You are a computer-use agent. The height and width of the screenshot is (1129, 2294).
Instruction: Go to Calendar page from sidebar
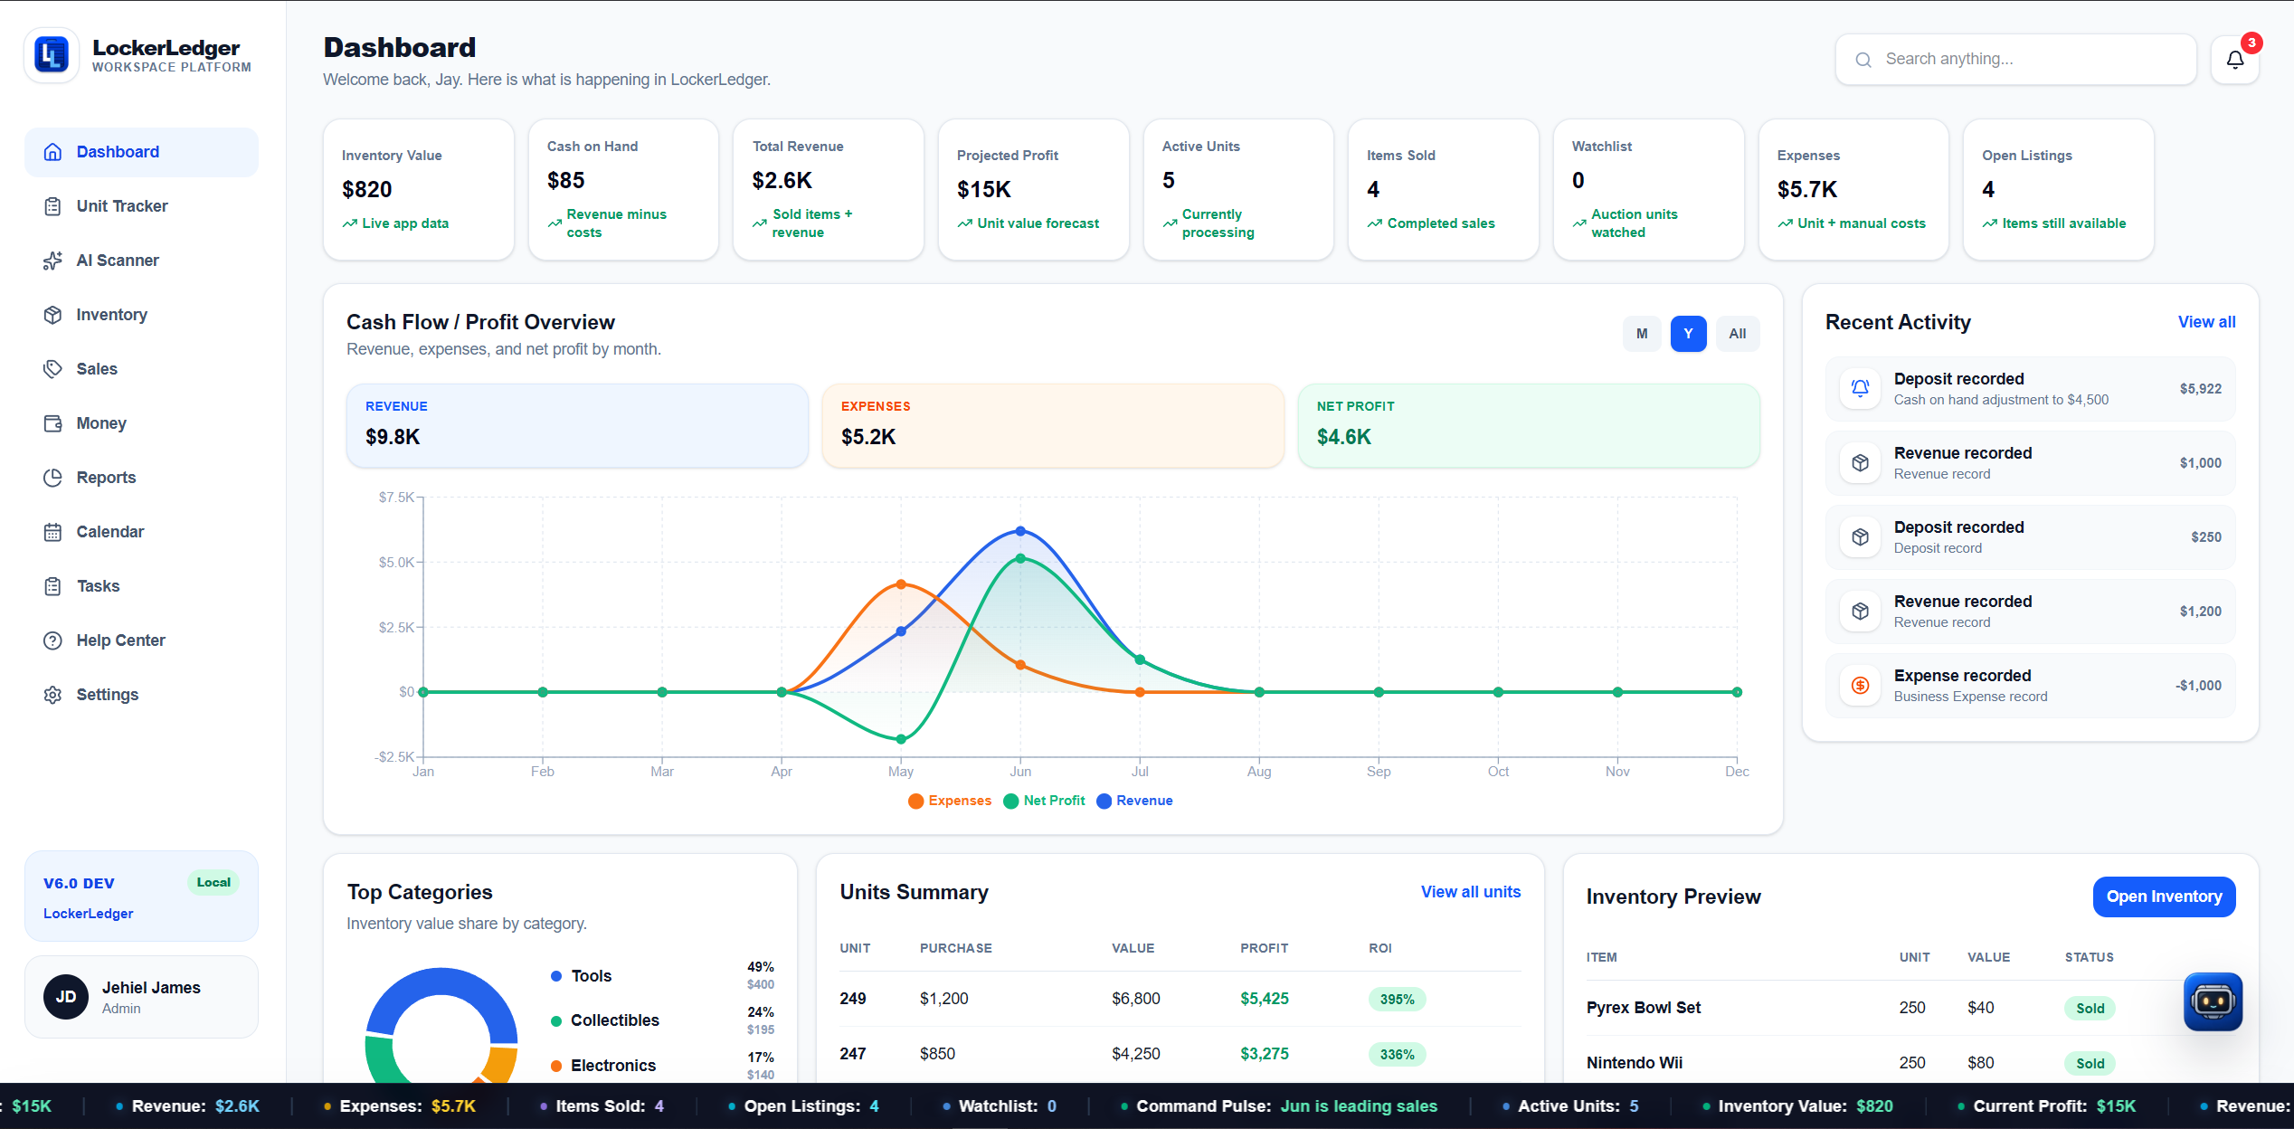(141, 532)
